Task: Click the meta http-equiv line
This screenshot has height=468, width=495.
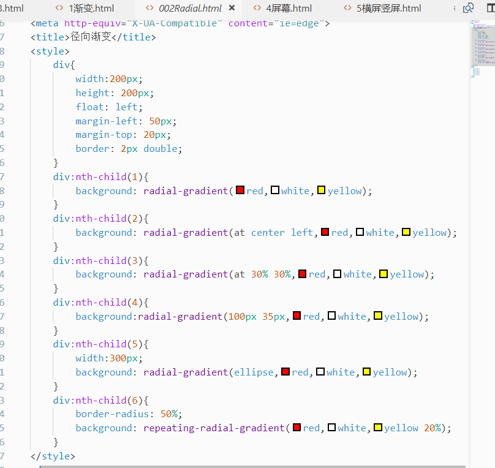Action: coord(180,23)
